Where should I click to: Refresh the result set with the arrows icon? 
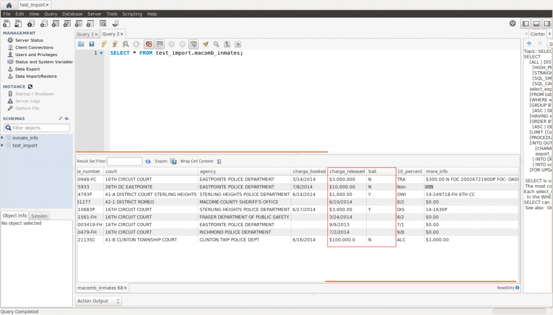148,161
